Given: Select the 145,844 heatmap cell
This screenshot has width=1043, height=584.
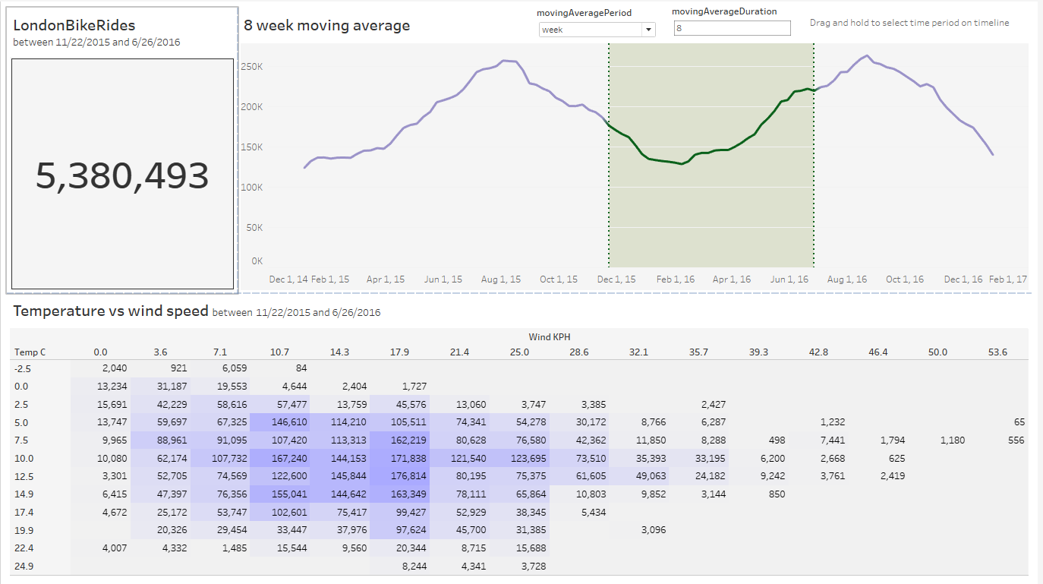Looking at the screenshot, I should [340, 476].
